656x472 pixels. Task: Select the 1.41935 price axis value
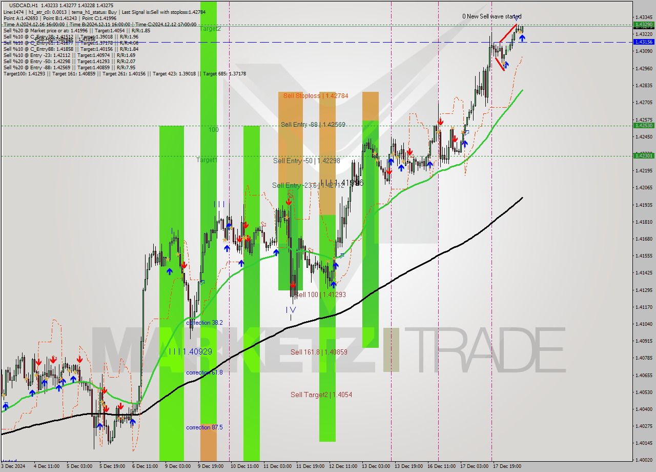pos(644,205)
